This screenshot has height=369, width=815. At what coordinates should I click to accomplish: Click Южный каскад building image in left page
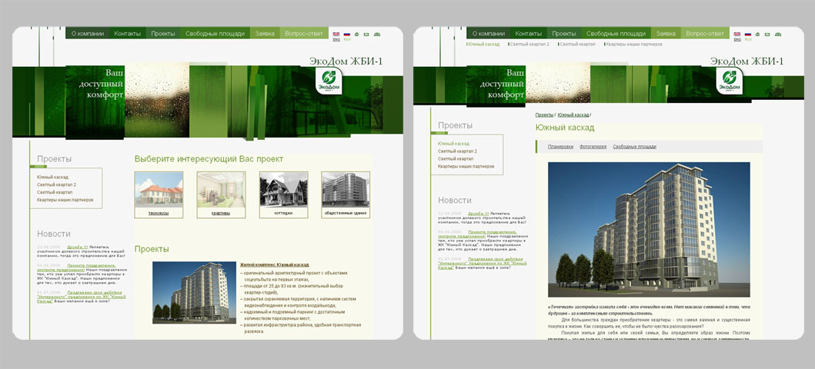(195, 293)
